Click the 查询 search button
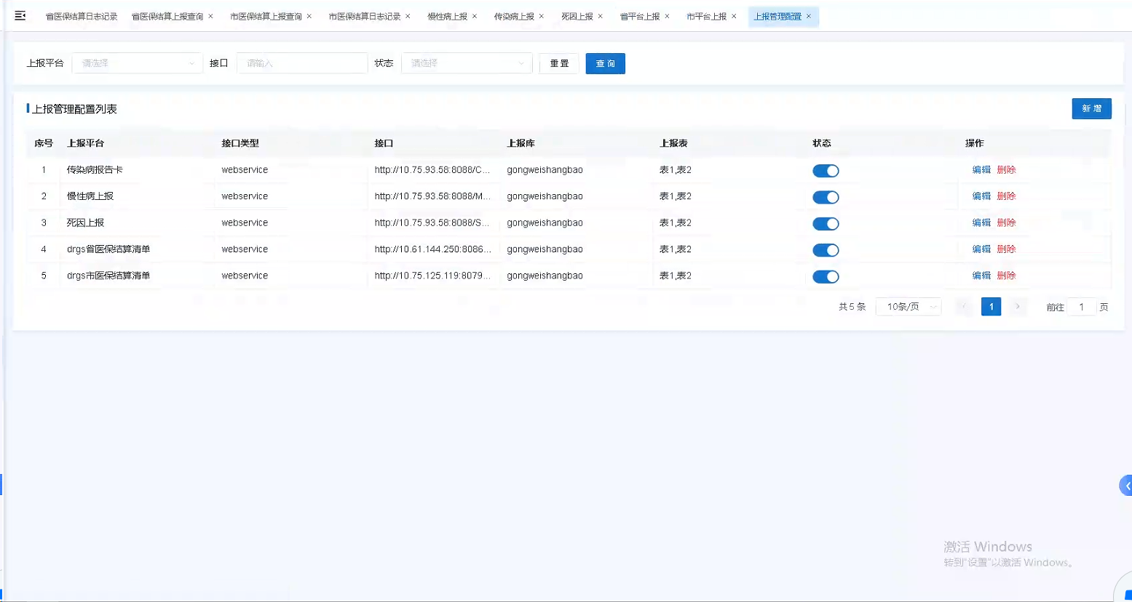1132x602 pixels. coord(605,63)
